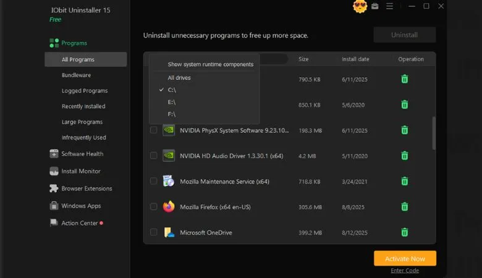Open the toolbox briefcase icon
Viewport: 482px width, 278px height.
374,6
